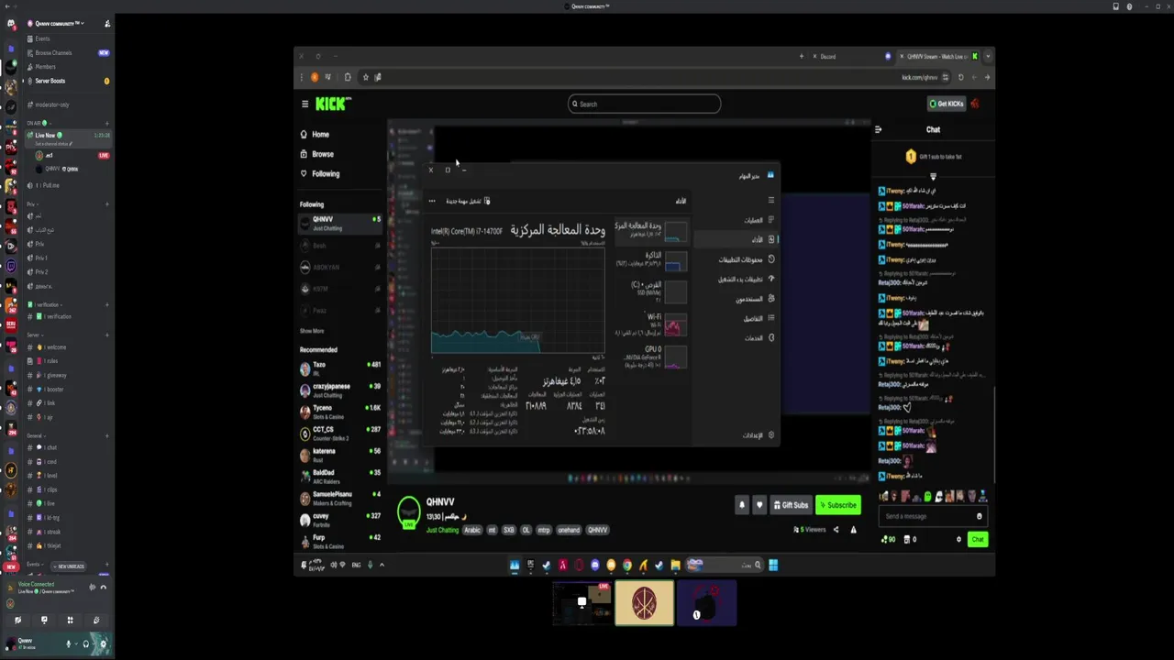Click invite people icon beside server name
Image resolution: width=1174 pixels, height=660 pixels.
coord(106,24)
